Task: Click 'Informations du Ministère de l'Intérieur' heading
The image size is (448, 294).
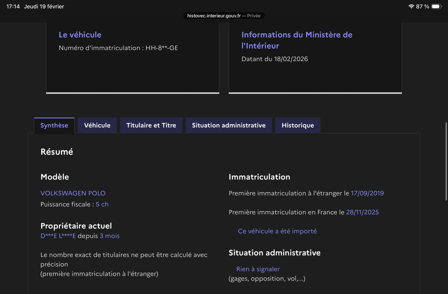Action: pos(297,40)
